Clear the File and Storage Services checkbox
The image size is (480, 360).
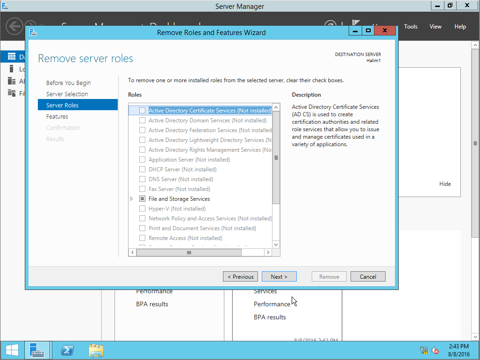(x=142, y=198)
